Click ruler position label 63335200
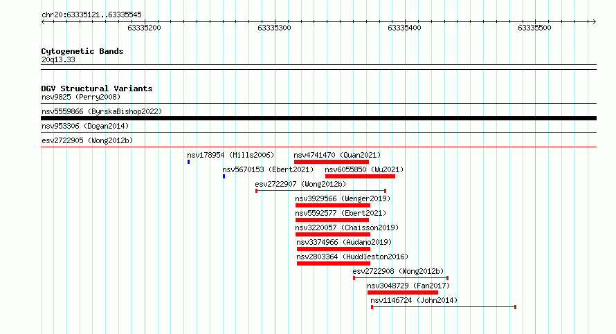Screen dimensions: 616x334 144,28
